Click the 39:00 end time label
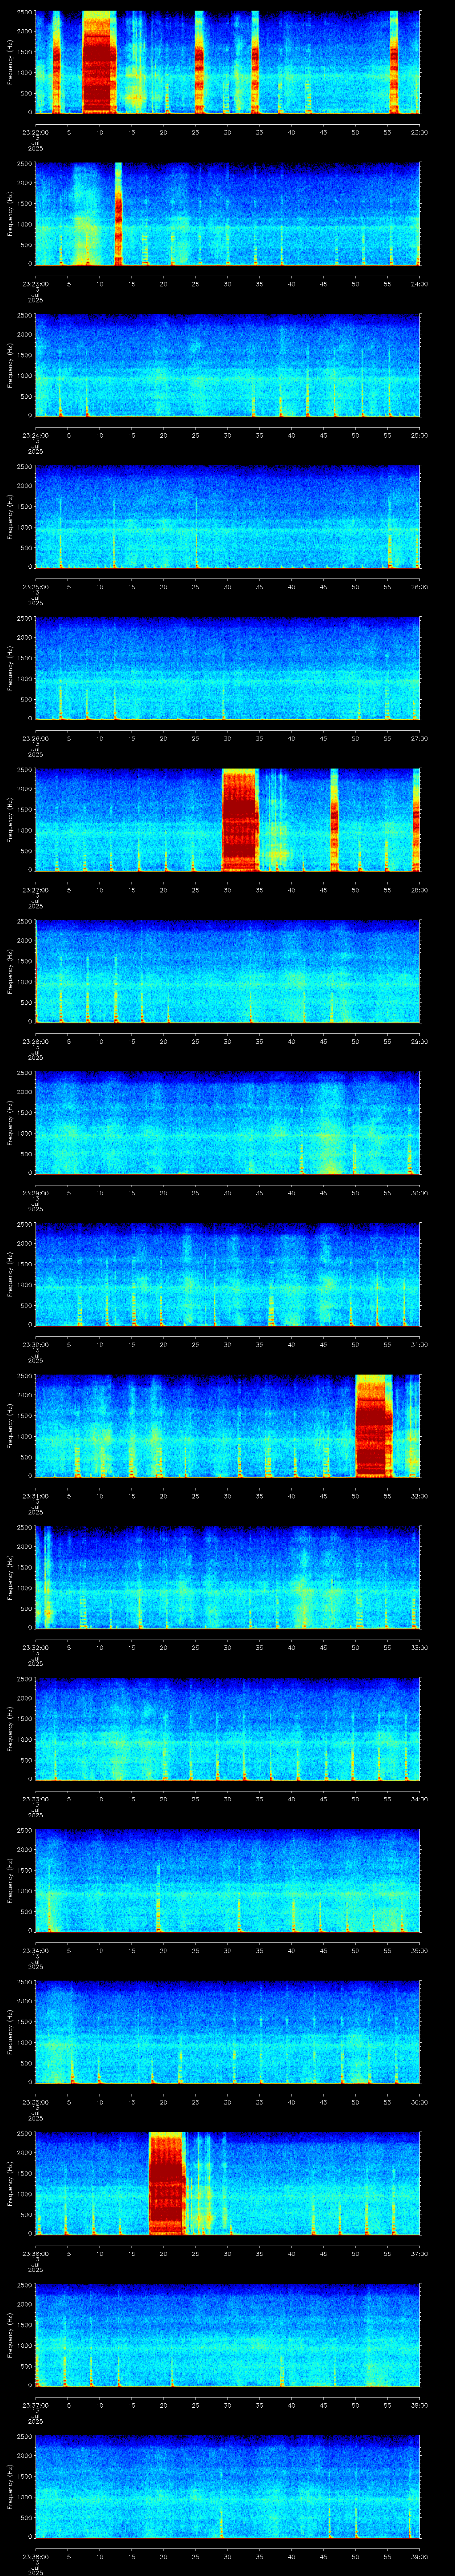Viewport: 455px width, 2576px height. pyautogui.click(x=419, y=2556)
